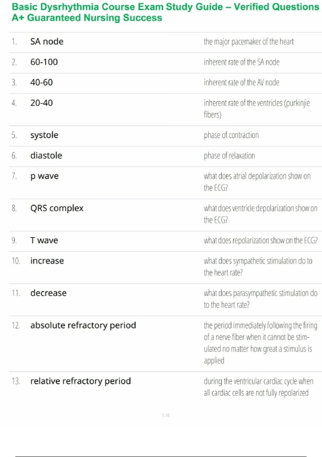Click the page number indicator "1/10"

tap(166, 415)
